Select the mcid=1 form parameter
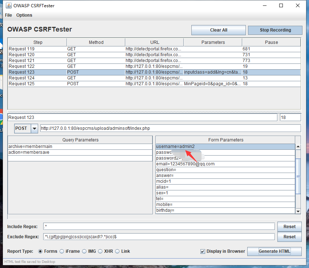This screenshot has width=309, height=268. point(225,181)
